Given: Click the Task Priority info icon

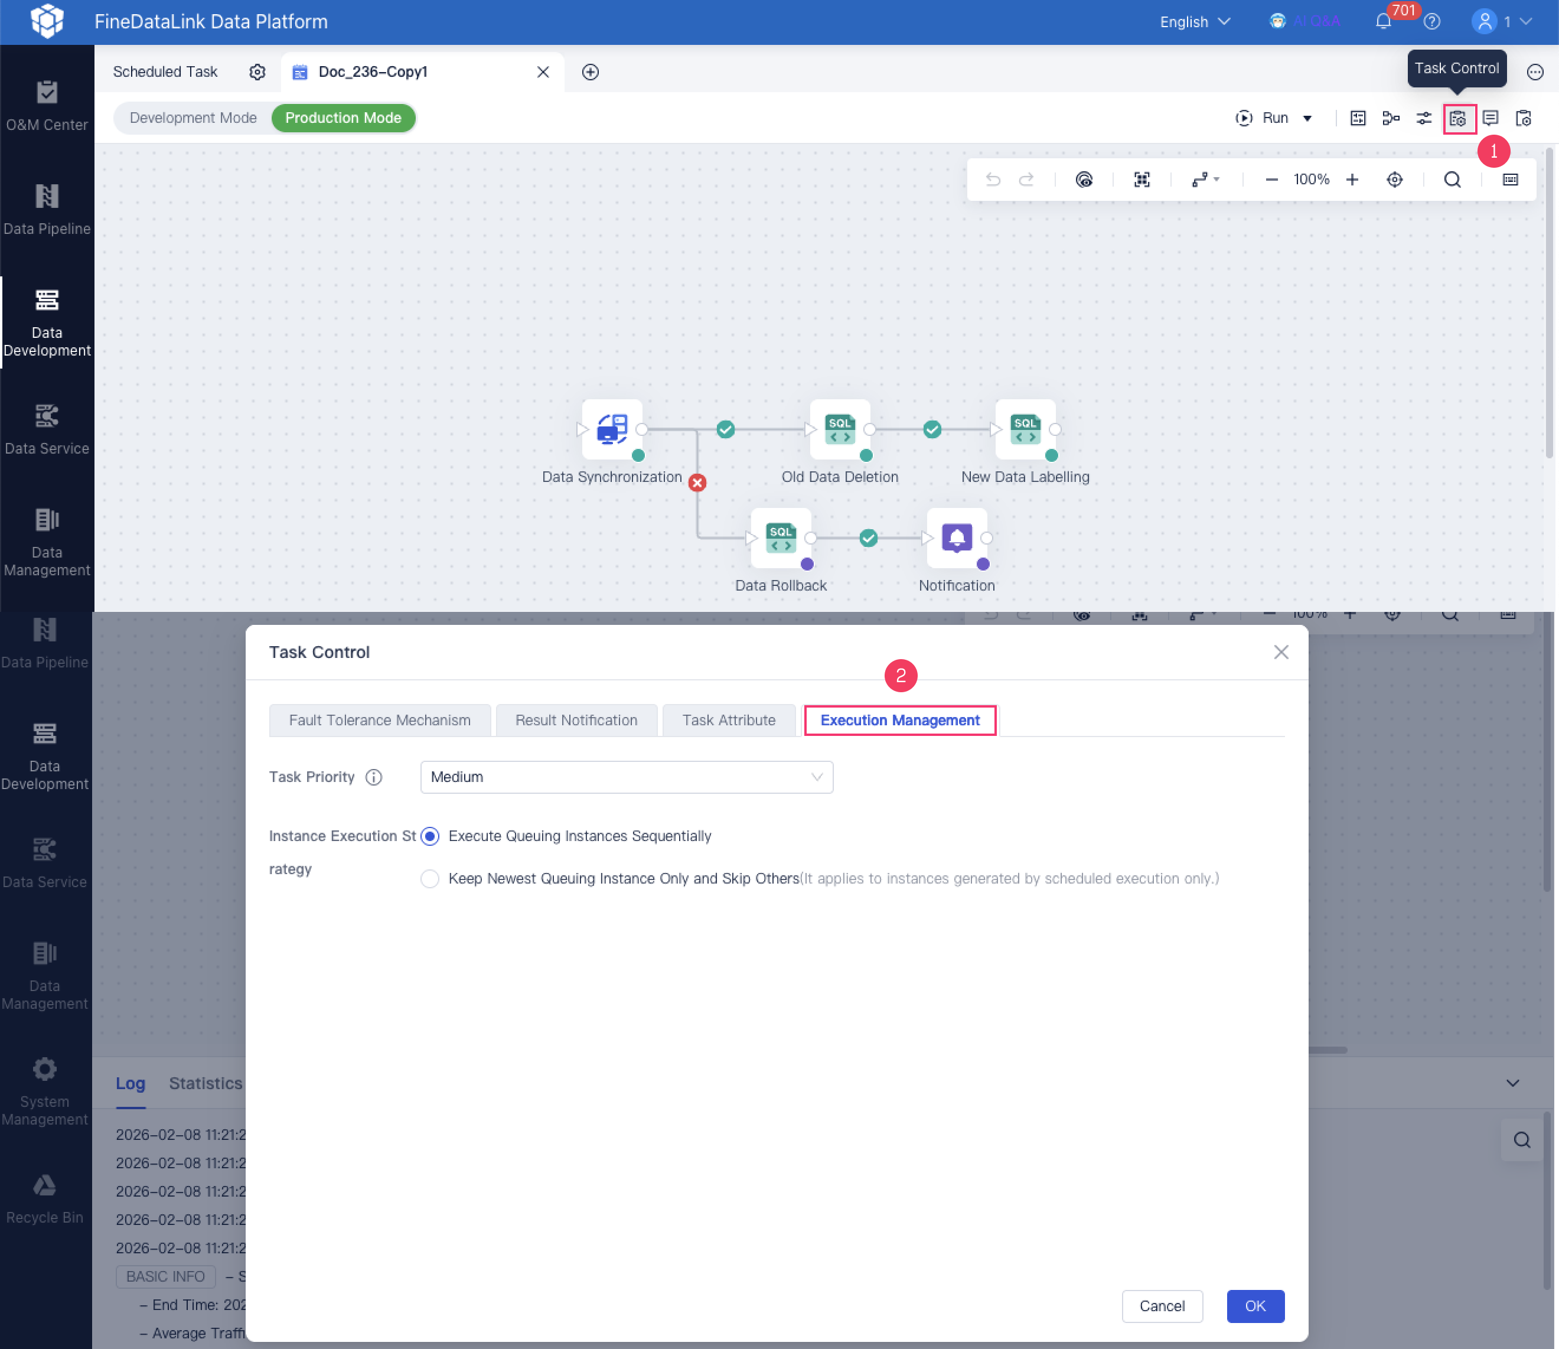Looking at the screenshot, I should [373, 777].
